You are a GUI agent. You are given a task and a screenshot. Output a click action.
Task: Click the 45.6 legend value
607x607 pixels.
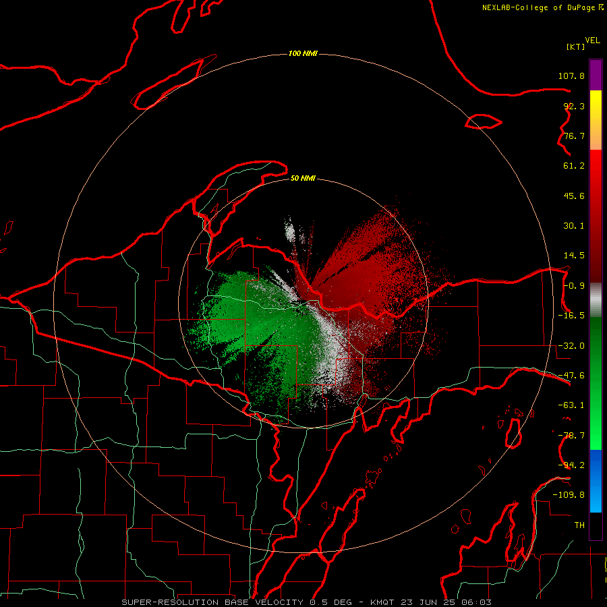click(574, 196)
